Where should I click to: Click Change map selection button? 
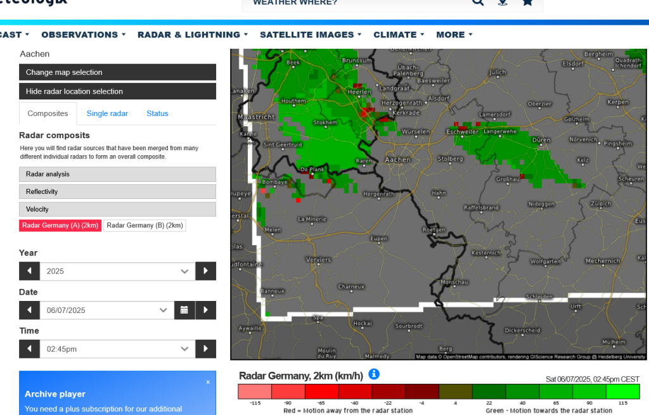click(x=117, y=72)
